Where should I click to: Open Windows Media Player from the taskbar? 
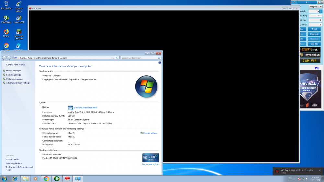pos(36,178)
